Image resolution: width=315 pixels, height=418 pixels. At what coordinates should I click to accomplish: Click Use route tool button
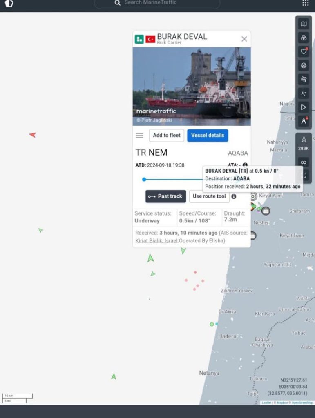coord(209,196)
